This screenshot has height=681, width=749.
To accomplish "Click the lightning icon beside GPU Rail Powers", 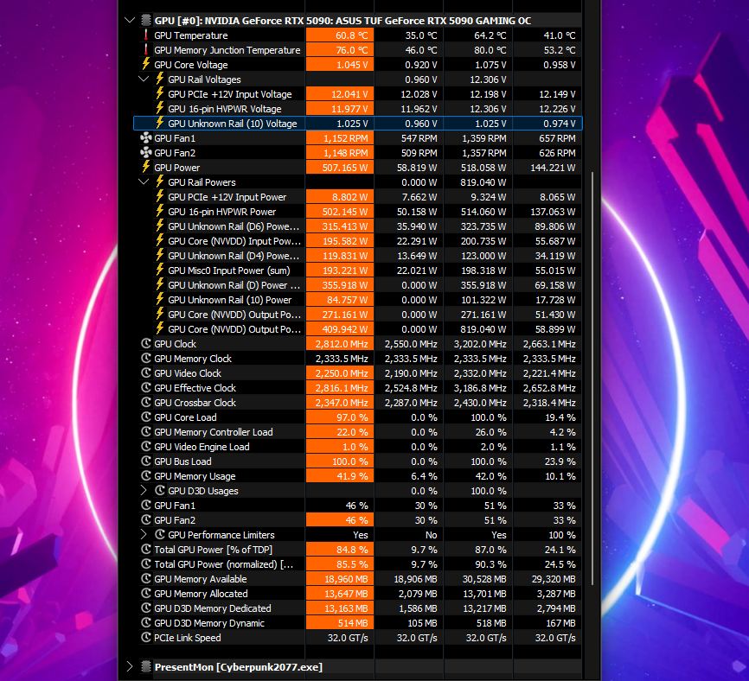I will coord(160,181).
